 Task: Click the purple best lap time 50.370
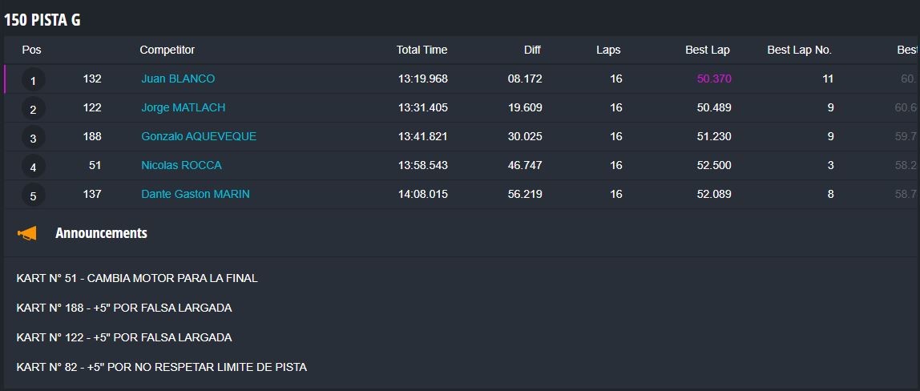pos(714,79)
